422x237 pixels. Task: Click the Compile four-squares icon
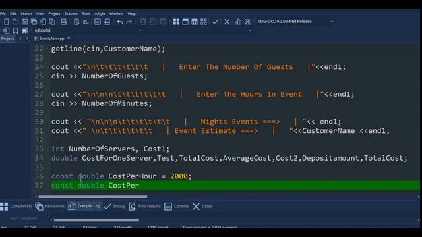pyautogui.click(x=176, y=22)
